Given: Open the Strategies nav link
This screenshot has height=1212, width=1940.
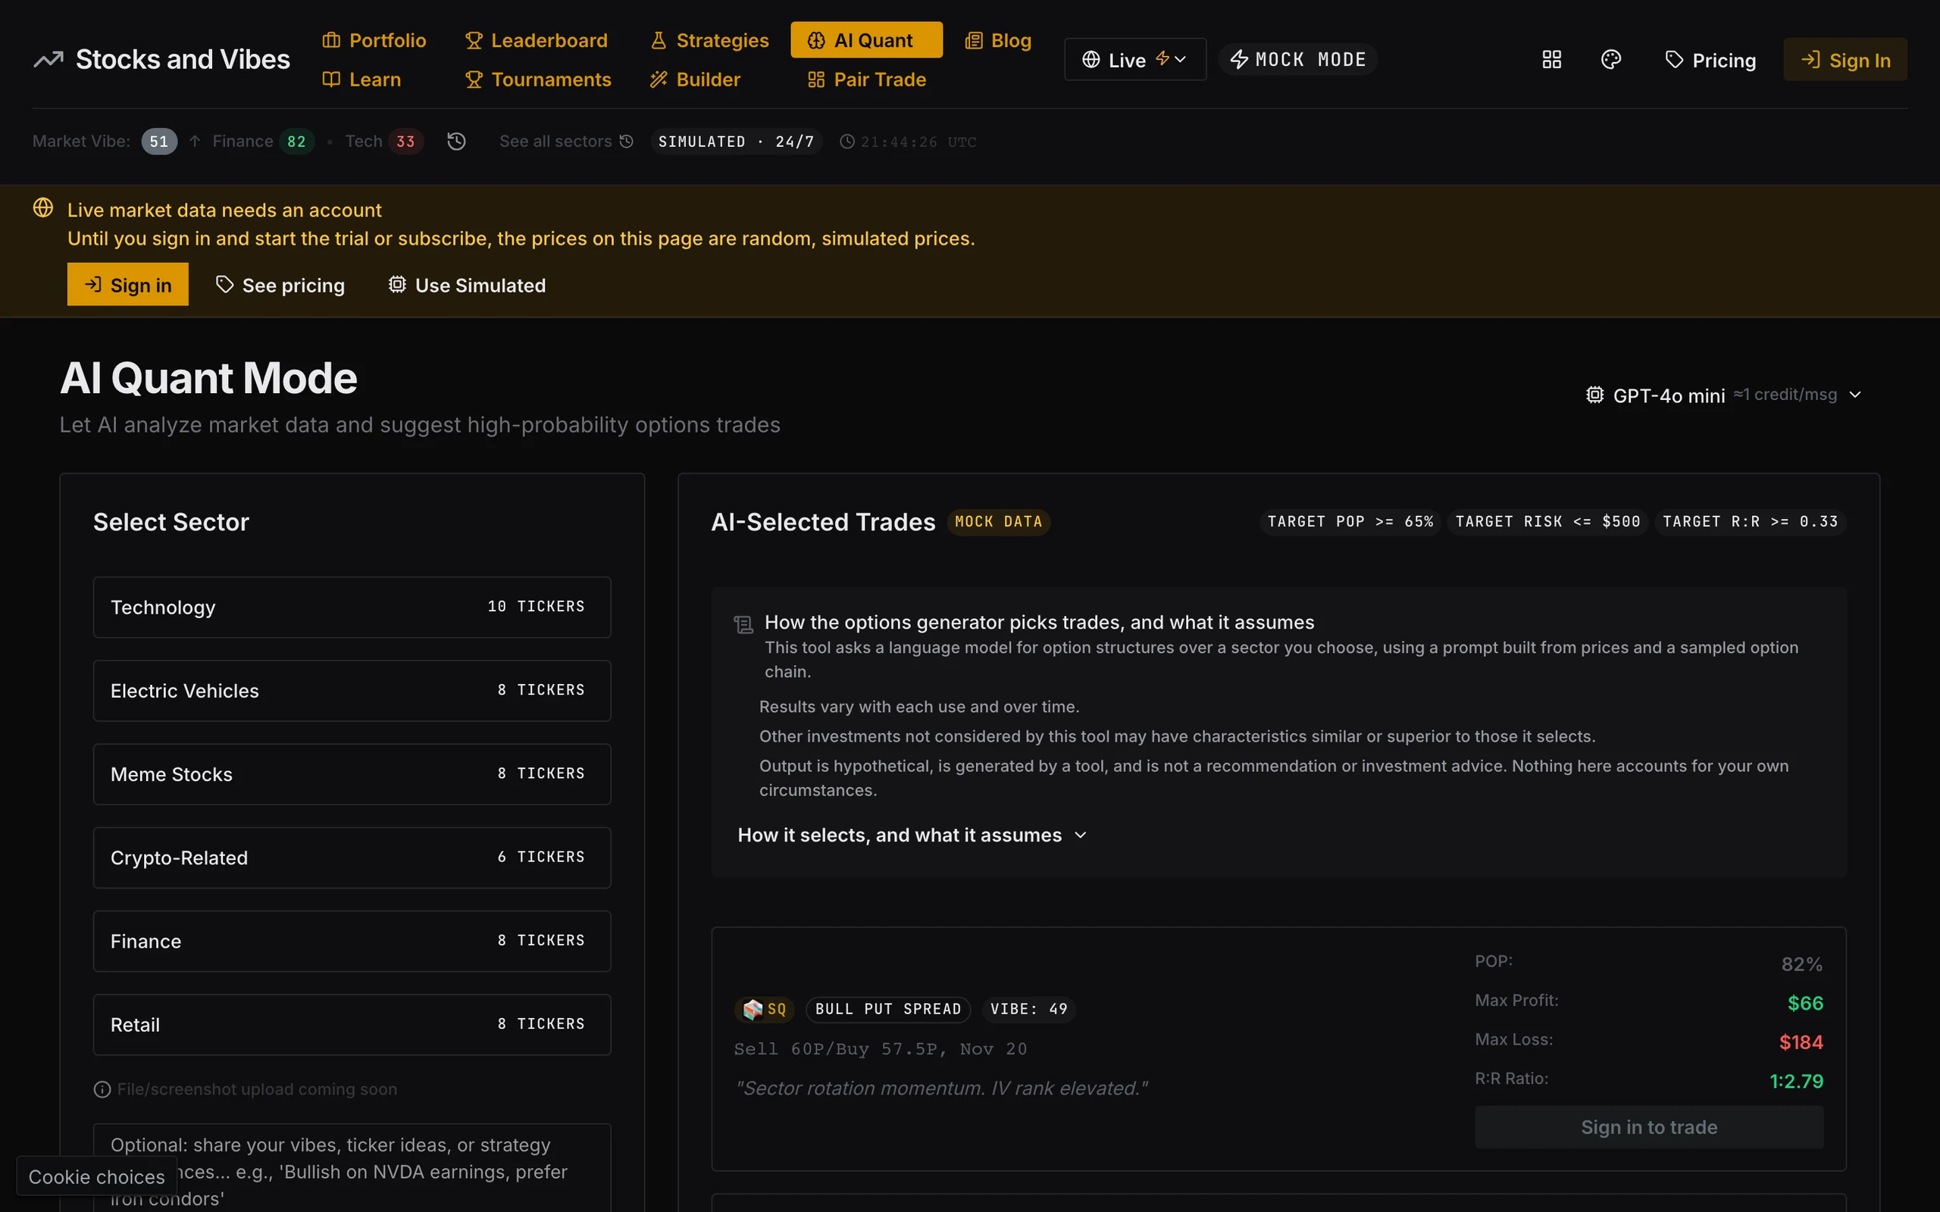Looking at the screenshot, I should (x=709, y=40).
